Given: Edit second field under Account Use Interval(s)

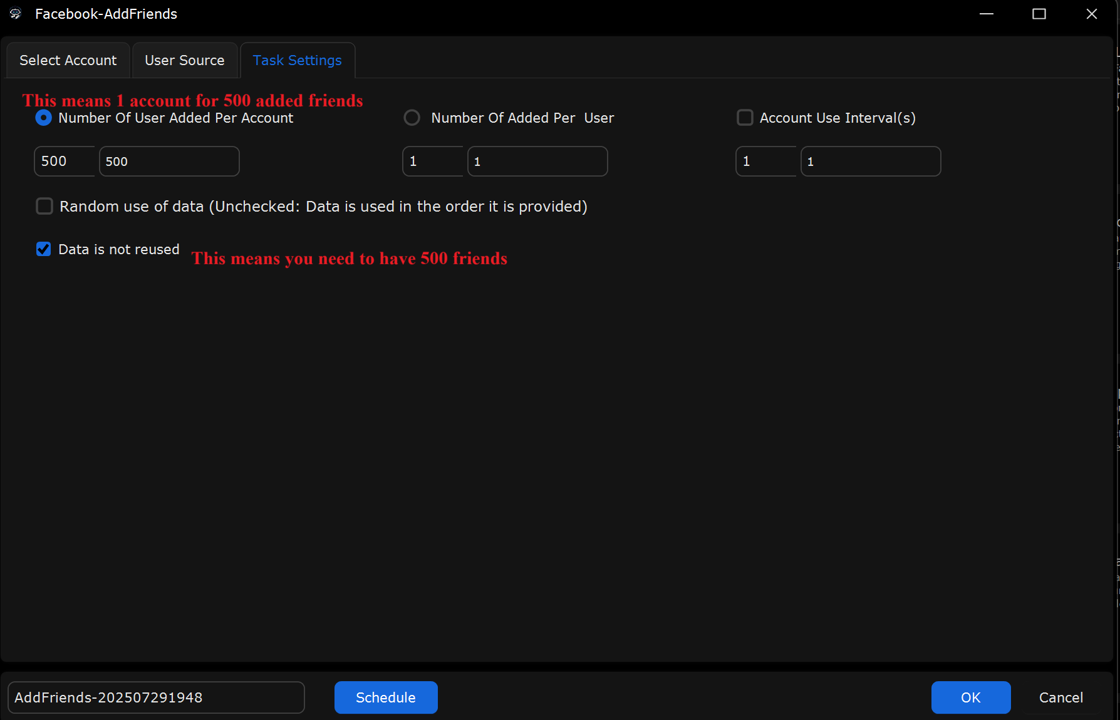Looking at the screenshot, I should [871, 162].
